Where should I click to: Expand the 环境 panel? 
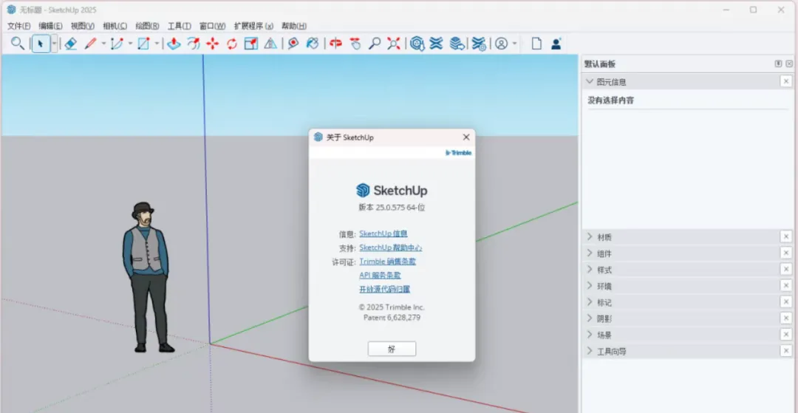coord(590,285)
